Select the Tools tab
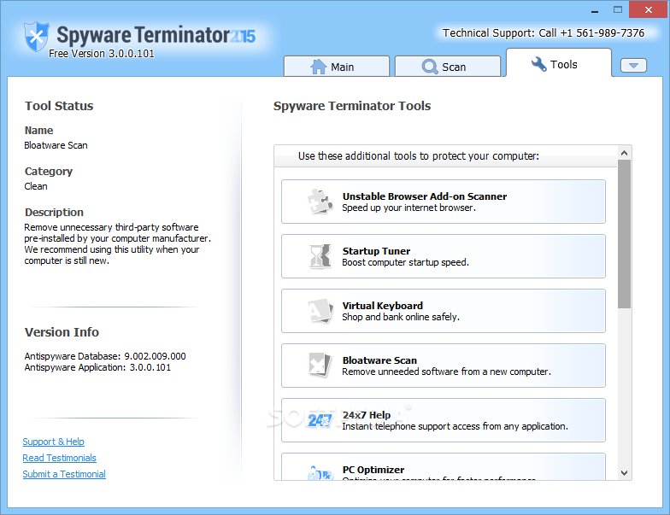Screen dimensions: 670x515 [x=559, y=63]
